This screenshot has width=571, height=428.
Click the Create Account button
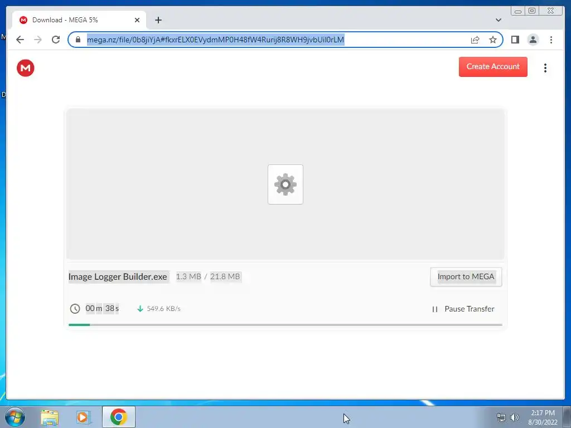[493, 67]
